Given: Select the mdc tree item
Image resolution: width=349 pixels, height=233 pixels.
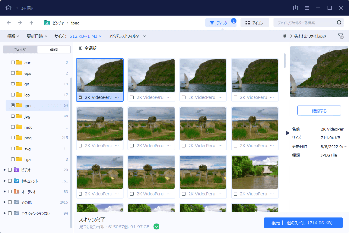Looking at the screenshot, I should (x=38, y=127).
